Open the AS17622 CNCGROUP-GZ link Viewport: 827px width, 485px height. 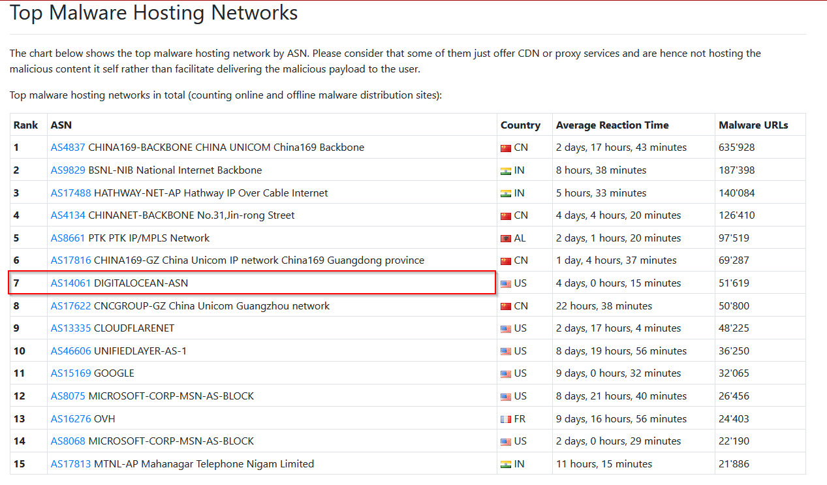click(x=70, y=306)
